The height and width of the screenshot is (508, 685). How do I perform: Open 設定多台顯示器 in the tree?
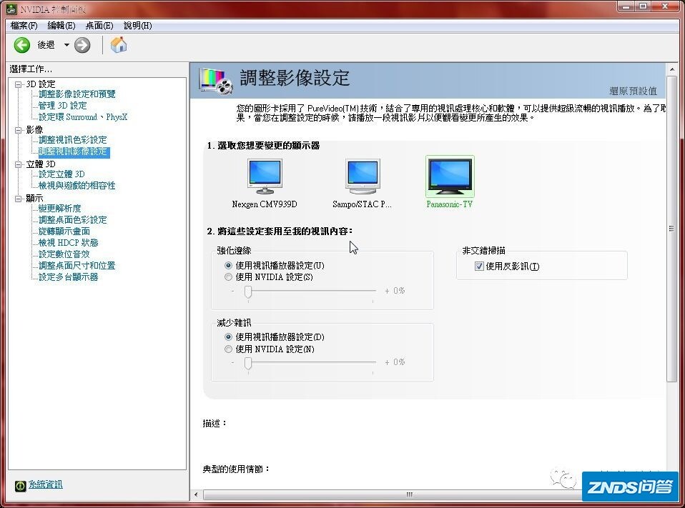pyautogui.click(x=69, y=277)
